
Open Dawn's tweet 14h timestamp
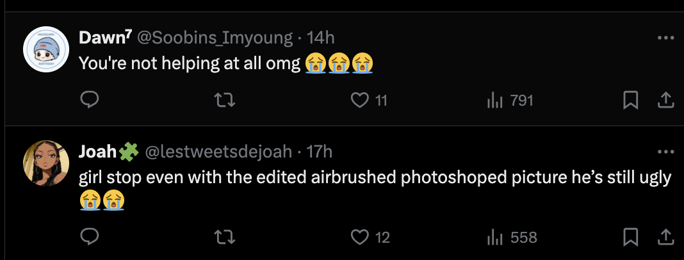click(321, 38)
